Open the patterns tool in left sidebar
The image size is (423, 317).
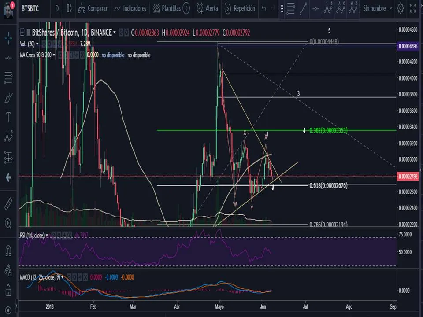coord(8,136)
